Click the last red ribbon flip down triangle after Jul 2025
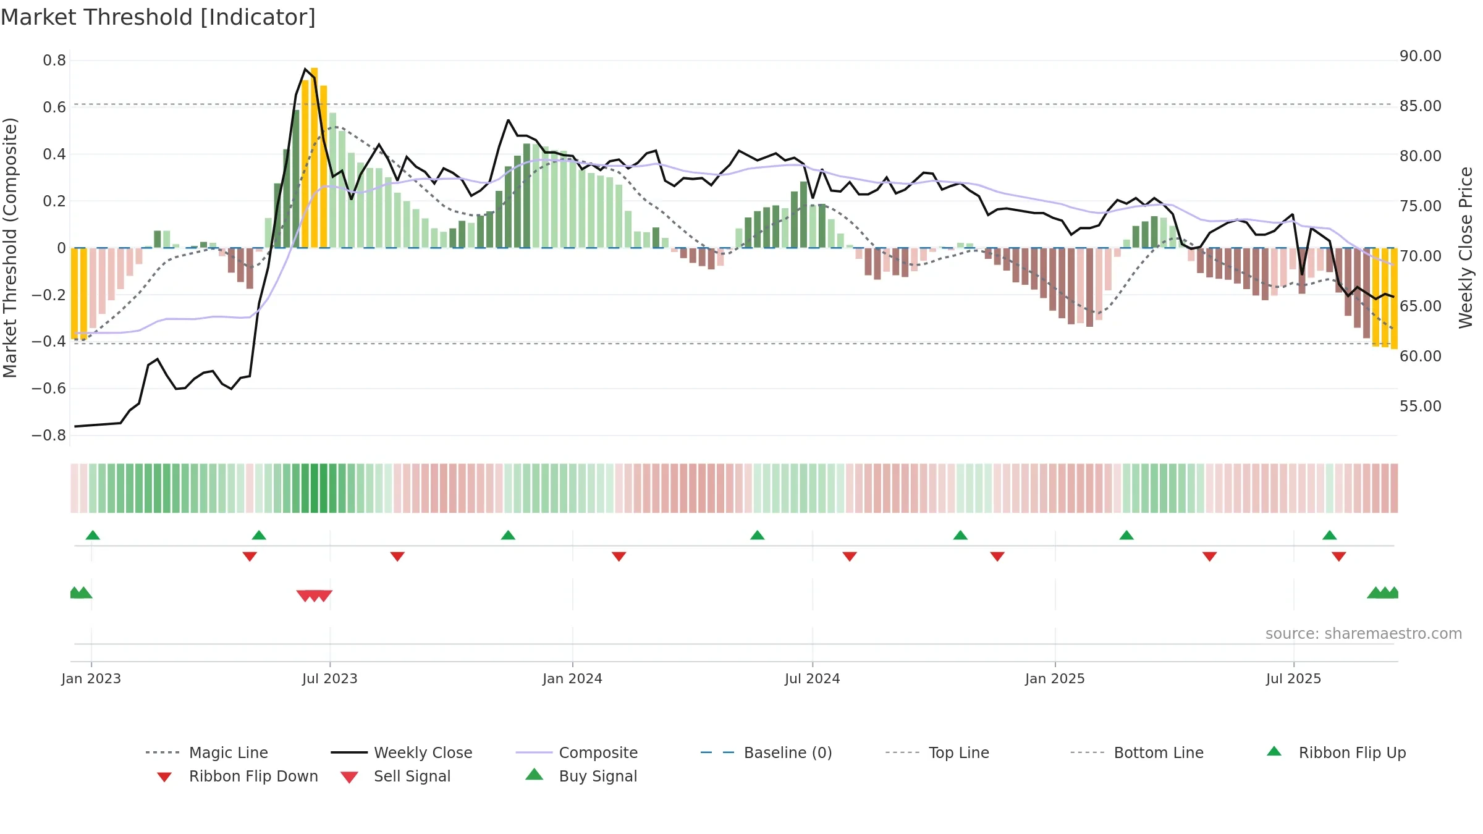The width and height of the screenshot is (1483, 834). [x=1339, y=557]
